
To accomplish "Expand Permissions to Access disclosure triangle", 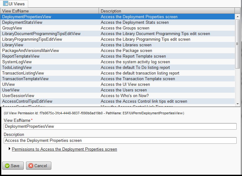I will tap(9, 149).
